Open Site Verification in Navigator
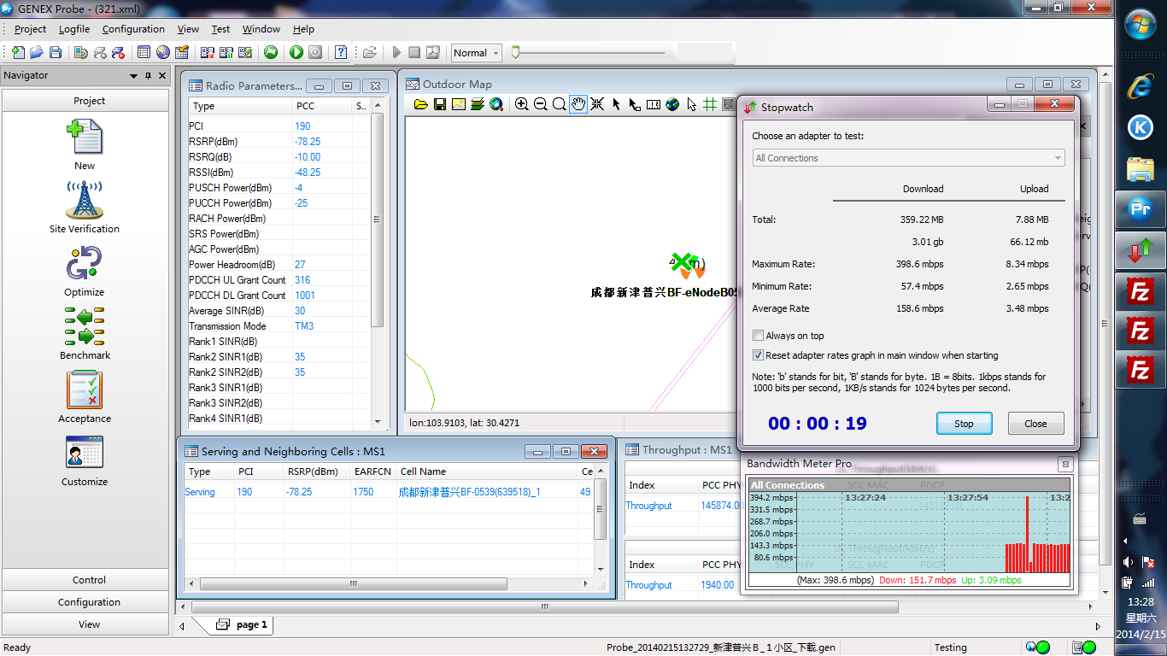 click(x=85, y=208)
